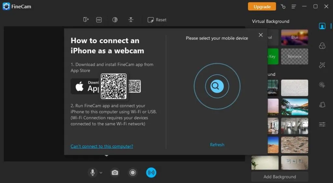Image resolution: width=333 pixels, height=183 pixels.
Task: Select the Blur background option
Action: point(295,38)
